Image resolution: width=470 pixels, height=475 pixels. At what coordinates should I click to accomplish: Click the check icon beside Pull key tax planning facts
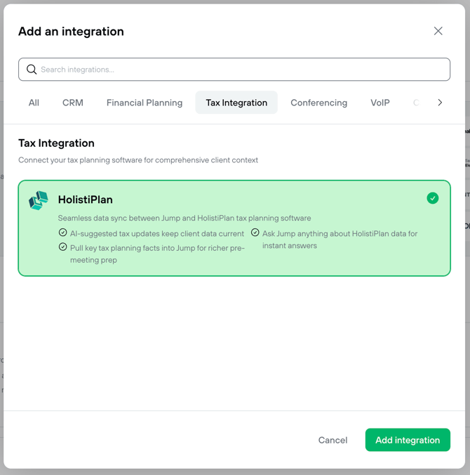(62, 247)
